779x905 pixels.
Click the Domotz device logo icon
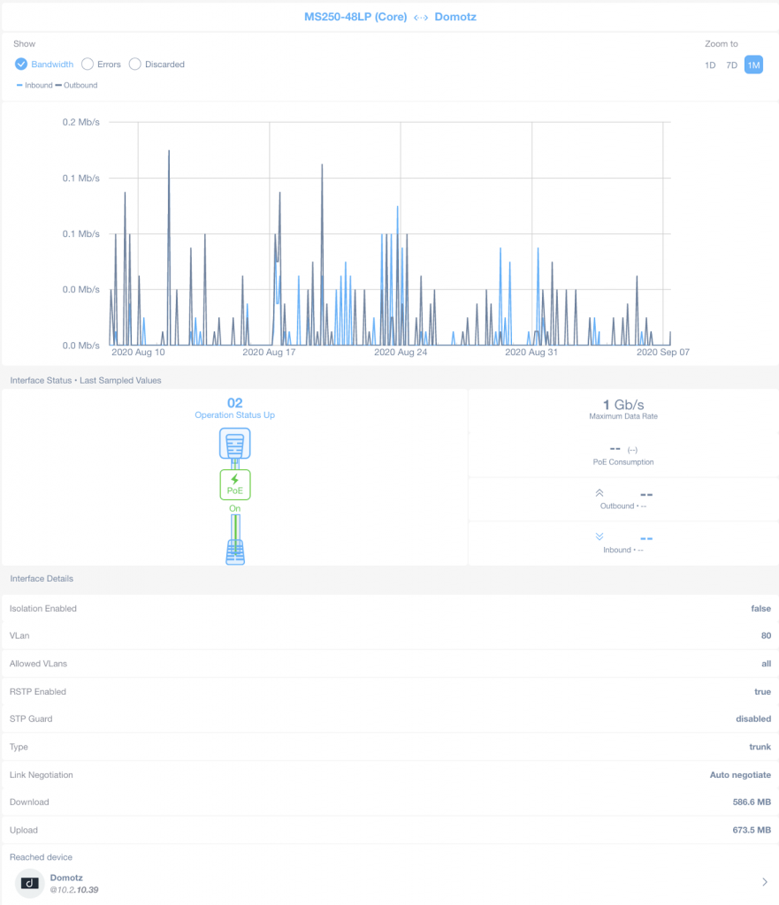tap(30, 883)
